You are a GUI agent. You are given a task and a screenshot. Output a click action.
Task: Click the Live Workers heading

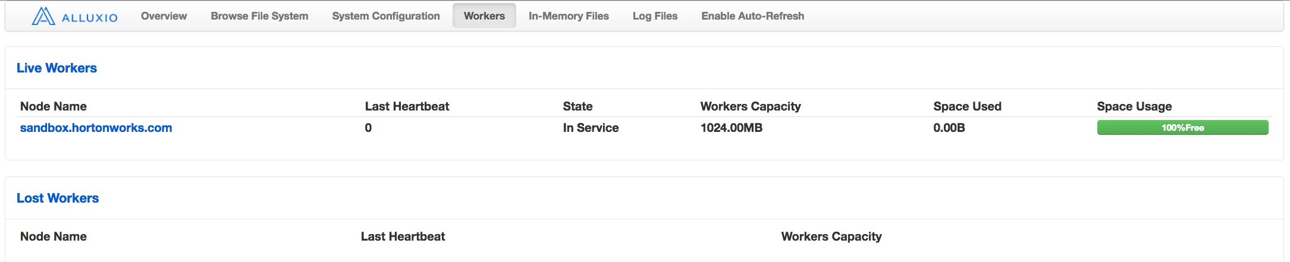coord(57,68)
